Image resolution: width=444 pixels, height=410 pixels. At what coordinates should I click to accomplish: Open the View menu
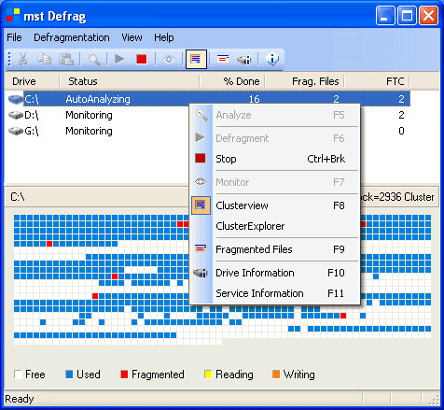[132, 37]
